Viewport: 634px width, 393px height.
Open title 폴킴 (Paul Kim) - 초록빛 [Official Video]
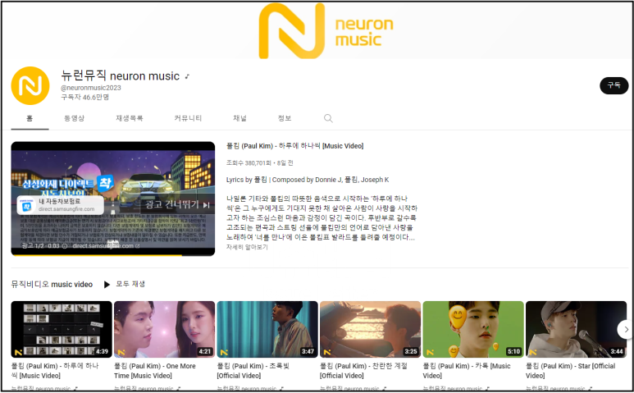pos(253,370)
